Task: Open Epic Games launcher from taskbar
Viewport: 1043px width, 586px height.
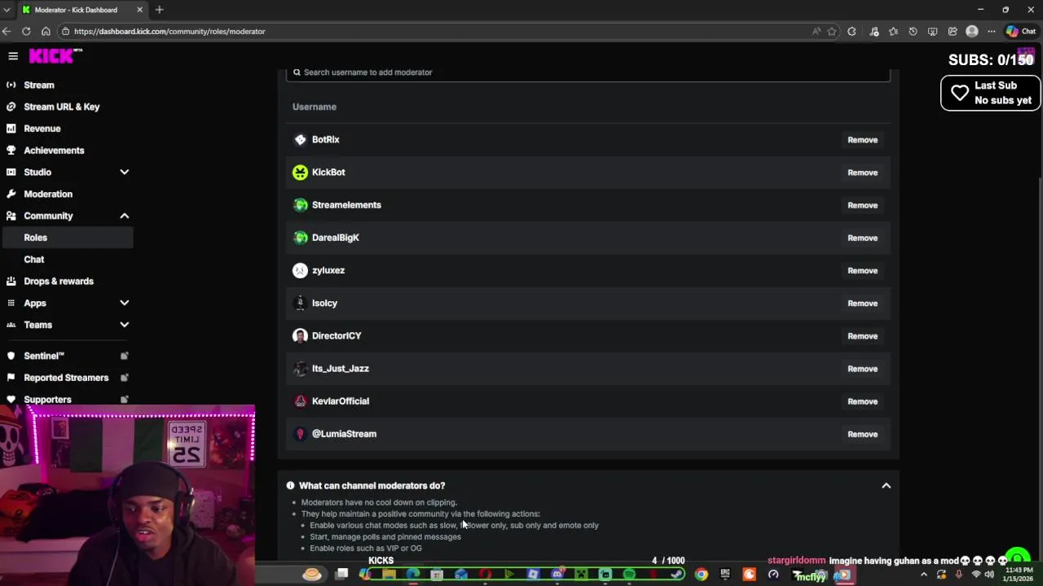Action: (725, 575)
